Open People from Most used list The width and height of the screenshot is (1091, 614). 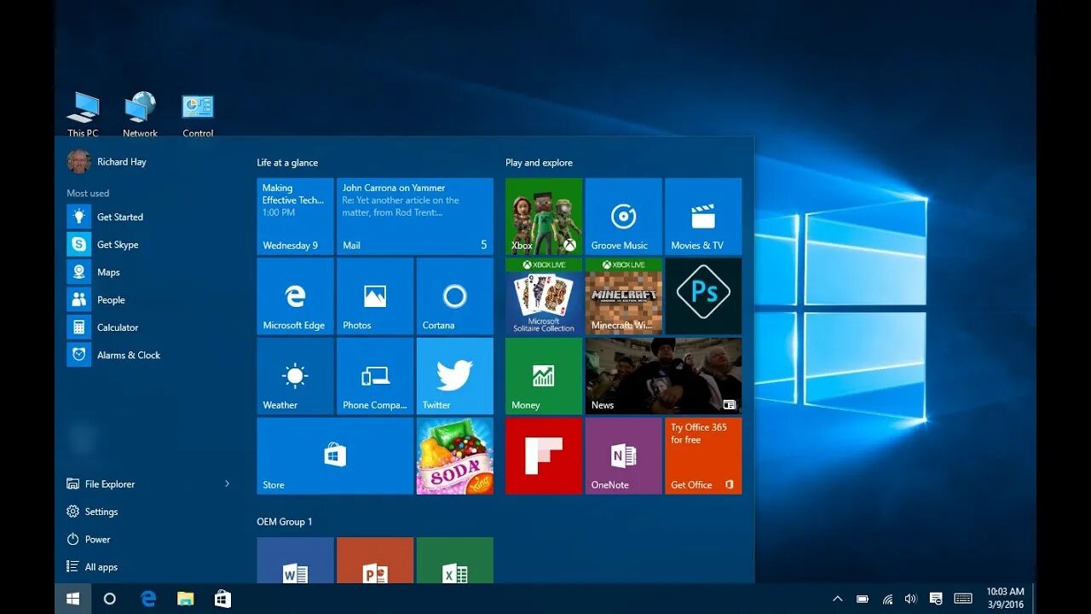pyautogui.click(x=149, y=300)
